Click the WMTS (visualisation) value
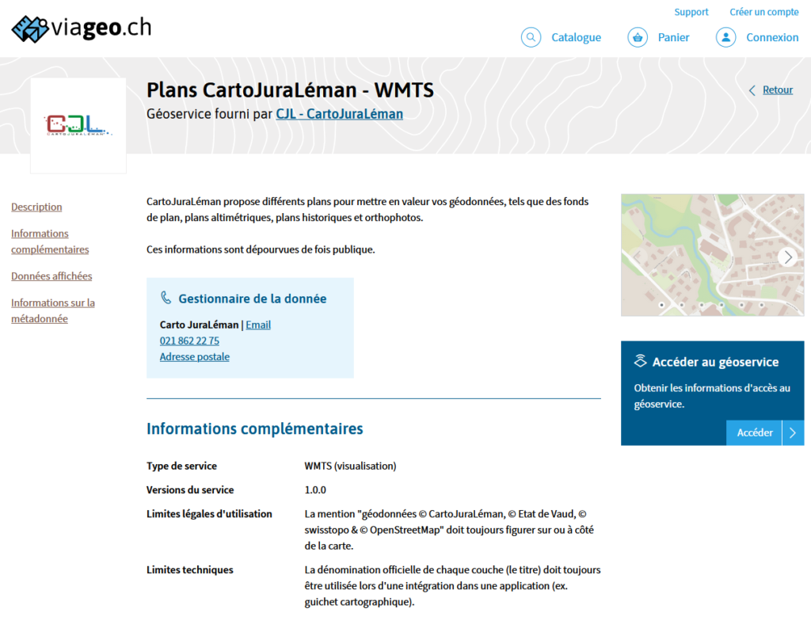This screenshot has height=628, width=811. click(x=350, y=466)
